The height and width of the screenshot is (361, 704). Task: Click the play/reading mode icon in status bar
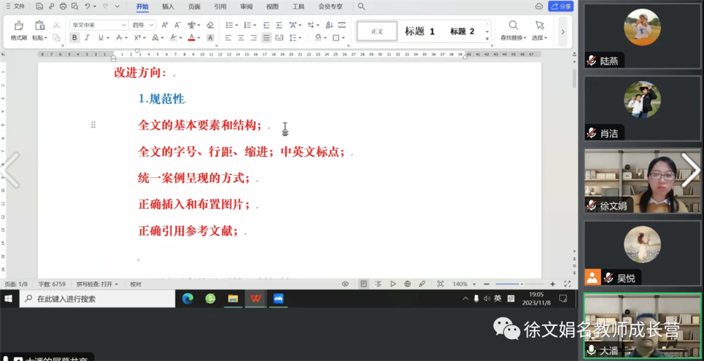tap(393, 284)
